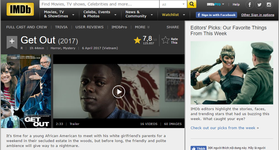Open Other Sign in options
279x150 pixels.
[258, 15]
